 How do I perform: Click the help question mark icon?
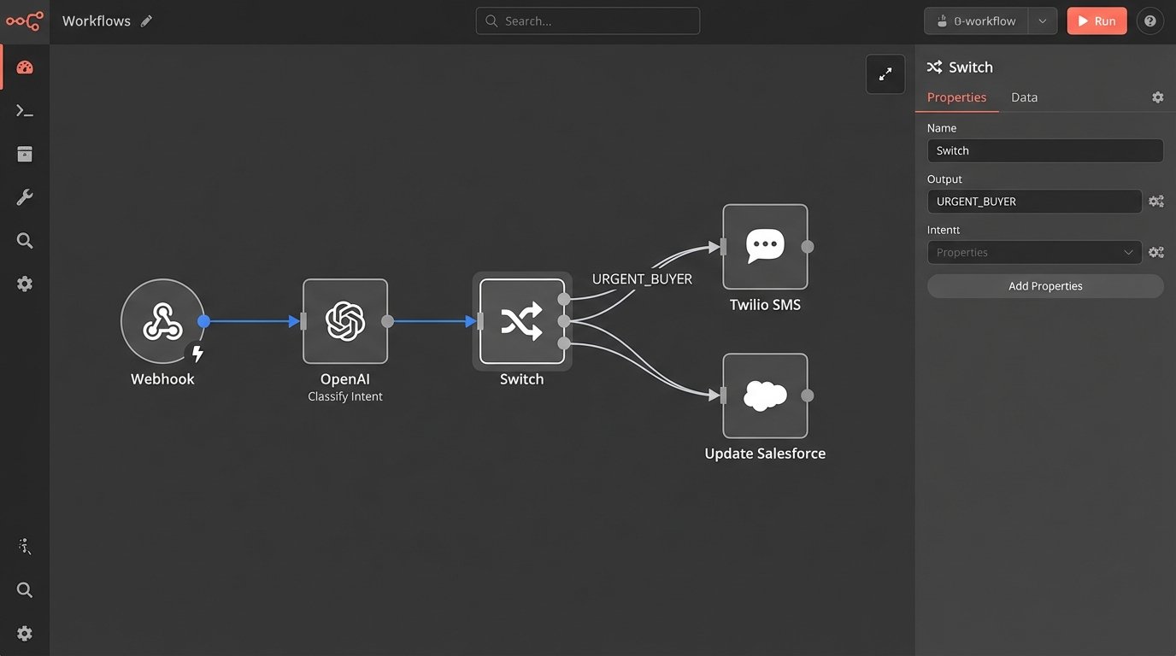point(1150,21)
